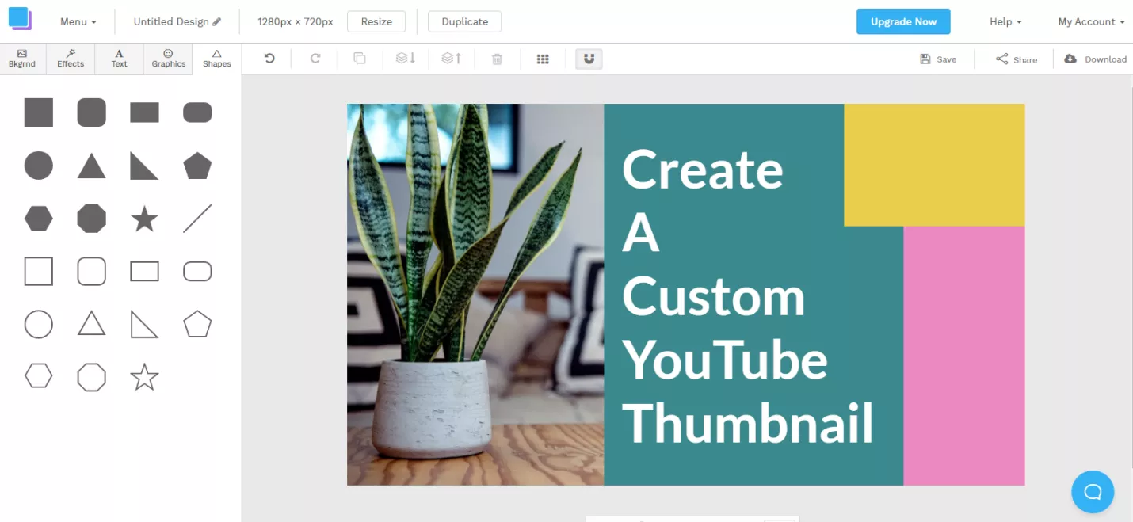Add an outlined pentagon shape

[x=197, y=324]
